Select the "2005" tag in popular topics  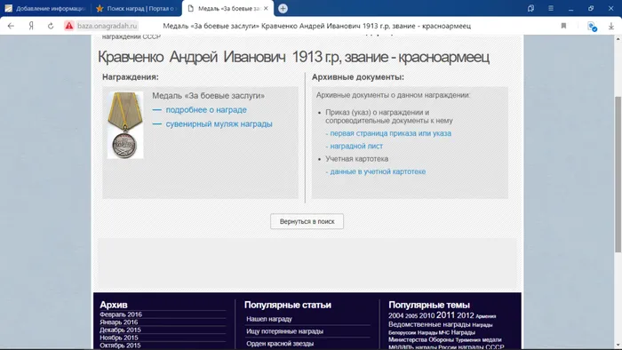[x=411, y=316]
